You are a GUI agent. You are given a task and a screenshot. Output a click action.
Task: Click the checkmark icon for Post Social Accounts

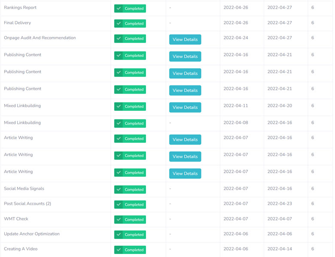tap(118, 205)
